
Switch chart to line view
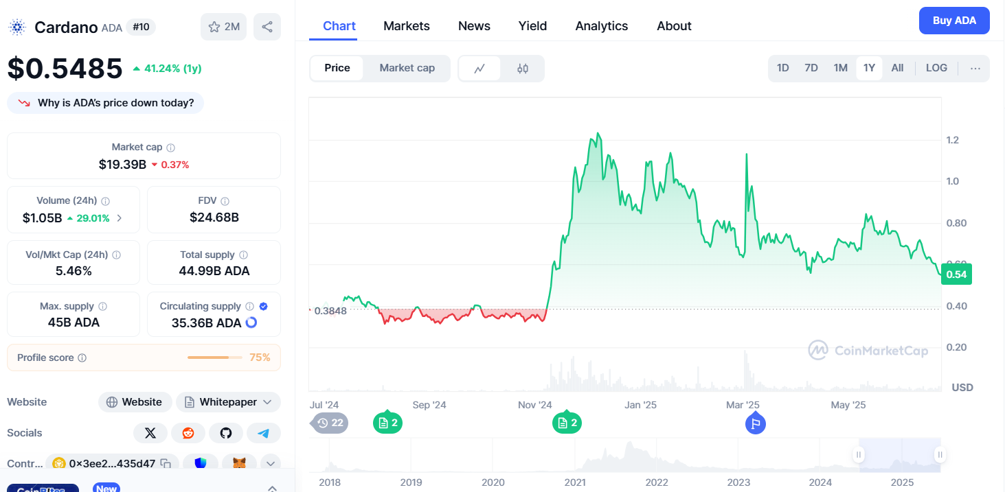click(x=480, y=68)
